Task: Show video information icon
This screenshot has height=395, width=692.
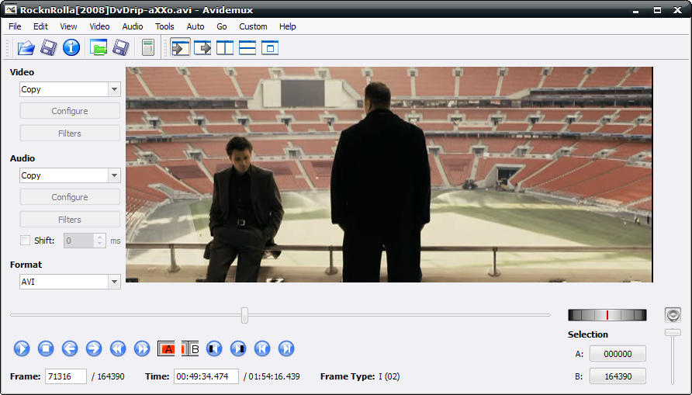Action: point(71,47)
